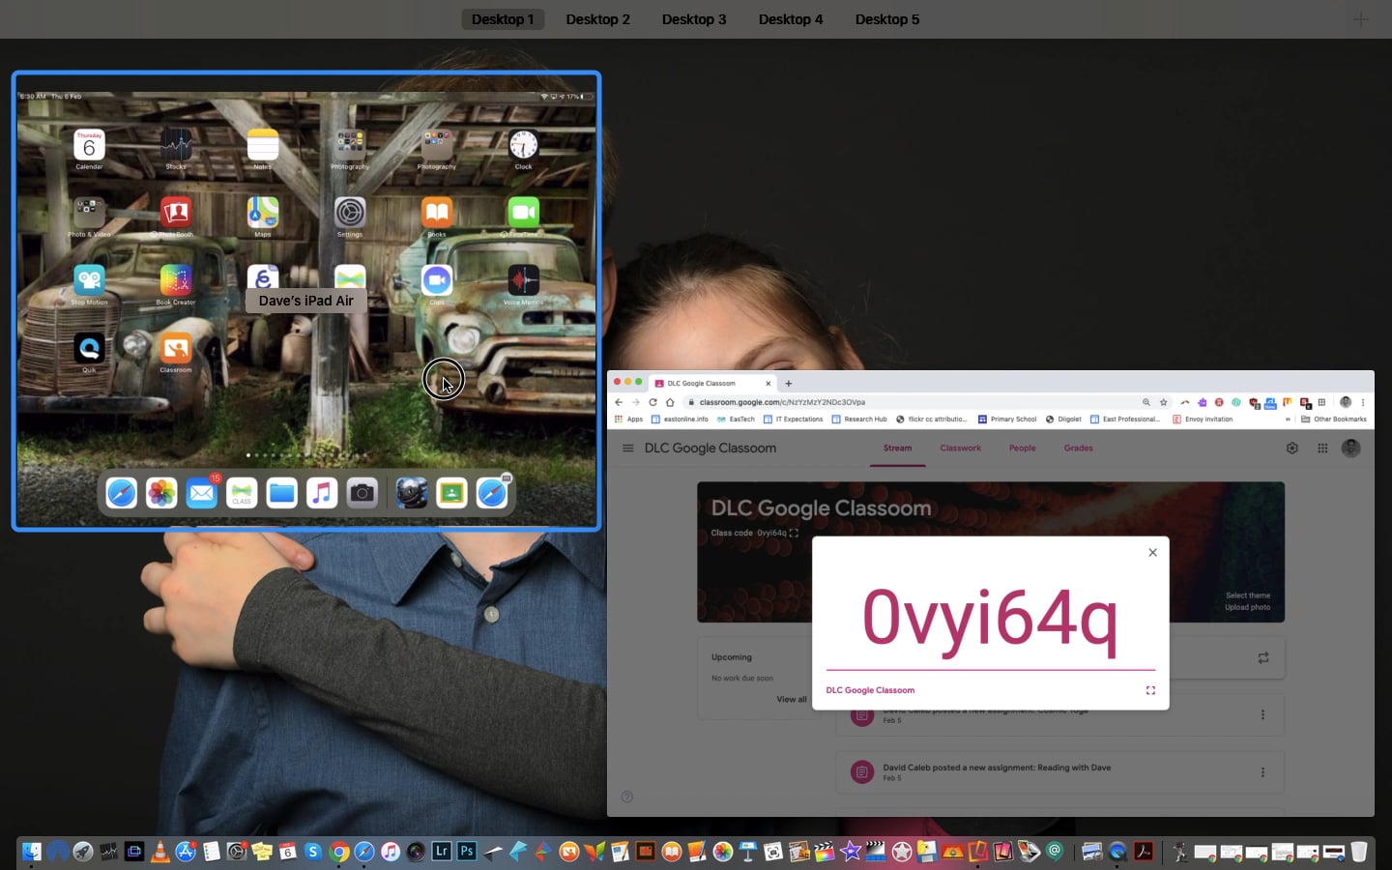
Task: Open Research Hub bookmark
Action: coord(859,420)
